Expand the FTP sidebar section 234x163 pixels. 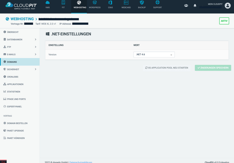click(35, 47)
